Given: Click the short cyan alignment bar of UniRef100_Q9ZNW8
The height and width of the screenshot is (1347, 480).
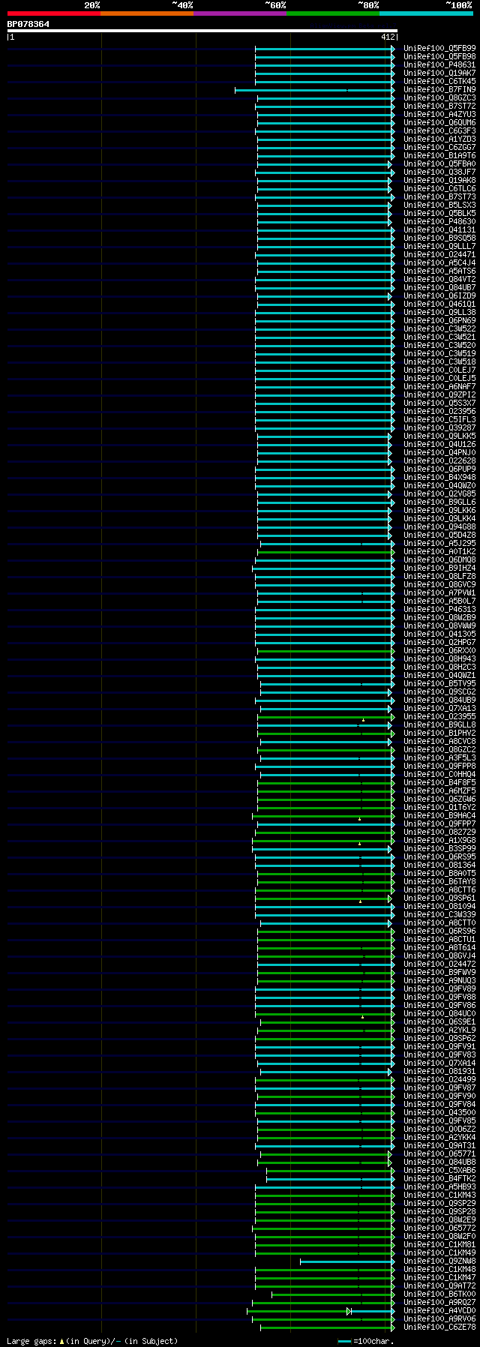Looking at the screenshot, I should [347, 1261].
